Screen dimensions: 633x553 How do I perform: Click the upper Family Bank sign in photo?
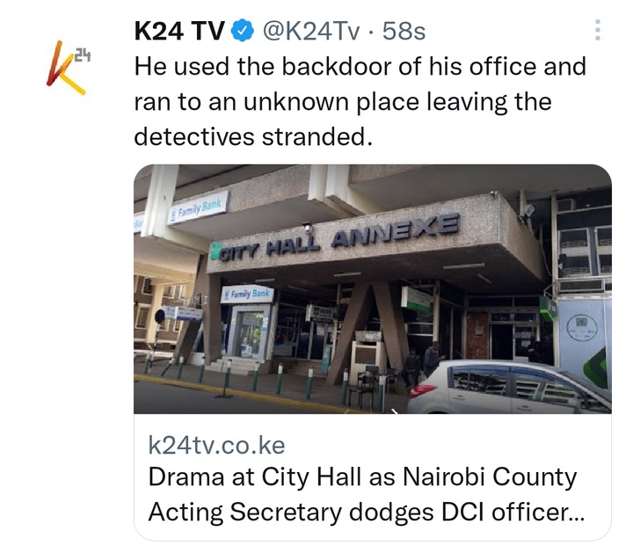click(x=198, y=207)
